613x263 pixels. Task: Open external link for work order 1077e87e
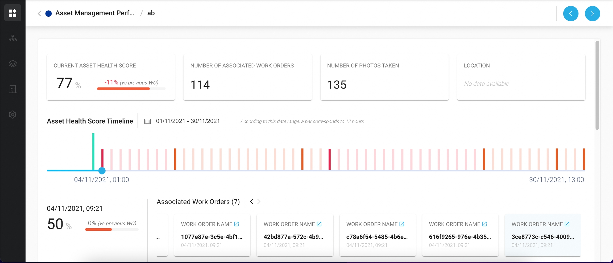click(237, 224)
